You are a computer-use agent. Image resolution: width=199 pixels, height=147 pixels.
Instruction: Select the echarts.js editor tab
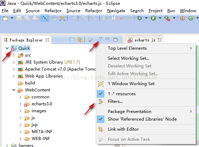tap(145, 40)
